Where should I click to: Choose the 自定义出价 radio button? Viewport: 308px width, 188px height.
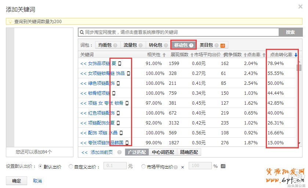tap(71, 166)
